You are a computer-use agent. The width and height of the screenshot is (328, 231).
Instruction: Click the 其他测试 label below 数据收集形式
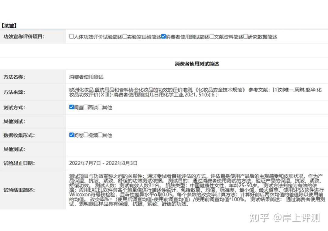(14, 149)
